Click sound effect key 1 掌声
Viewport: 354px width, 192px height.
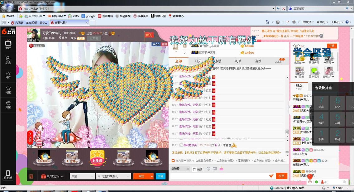point(321,135)
